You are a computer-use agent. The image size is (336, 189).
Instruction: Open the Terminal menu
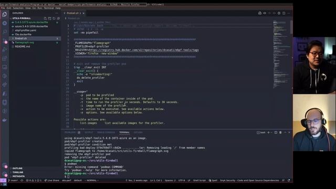(x=49, y=8)
